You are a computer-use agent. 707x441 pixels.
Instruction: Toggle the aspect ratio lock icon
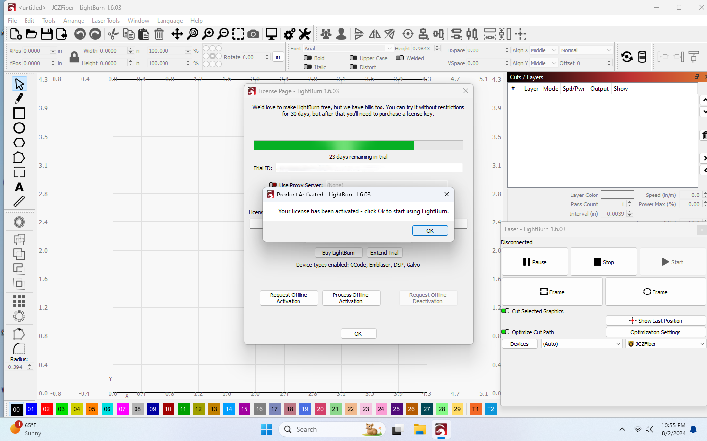tap(74, 57)
